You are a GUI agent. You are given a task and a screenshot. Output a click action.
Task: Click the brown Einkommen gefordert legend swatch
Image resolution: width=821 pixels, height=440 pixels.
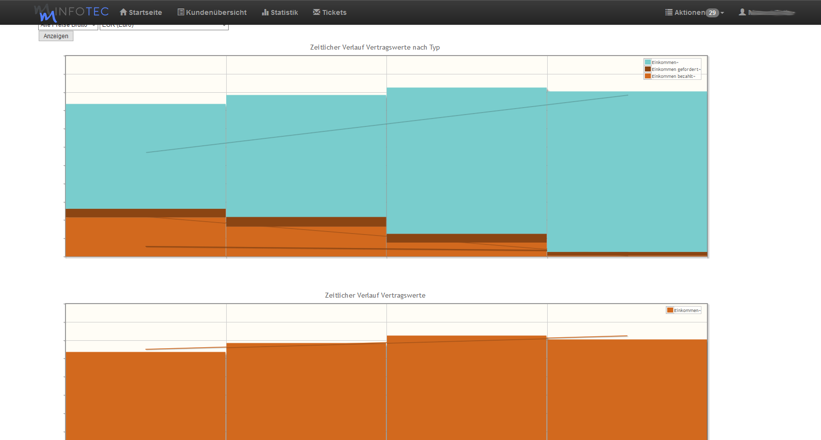click(648, 69)
